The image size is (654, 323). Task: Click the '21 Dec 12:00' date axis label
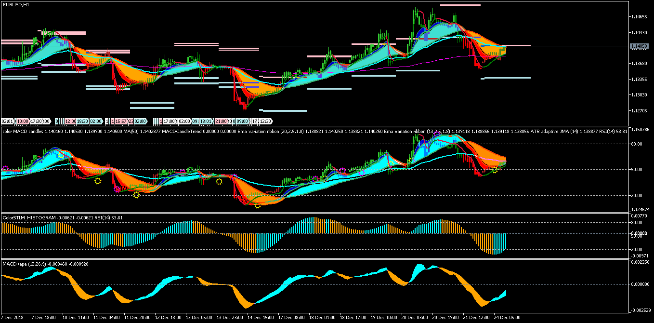[x=476, y=318]
